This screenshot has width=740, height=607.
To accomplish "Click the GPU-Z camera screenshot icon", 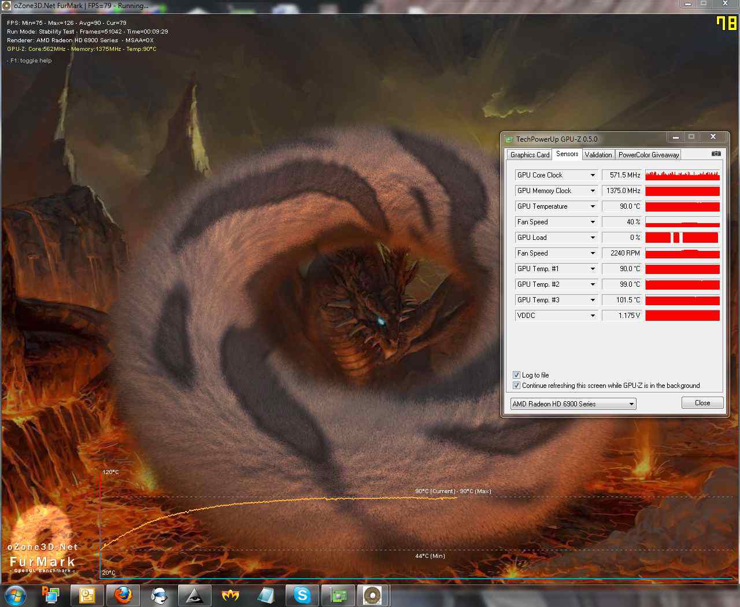I will point(716,154).
